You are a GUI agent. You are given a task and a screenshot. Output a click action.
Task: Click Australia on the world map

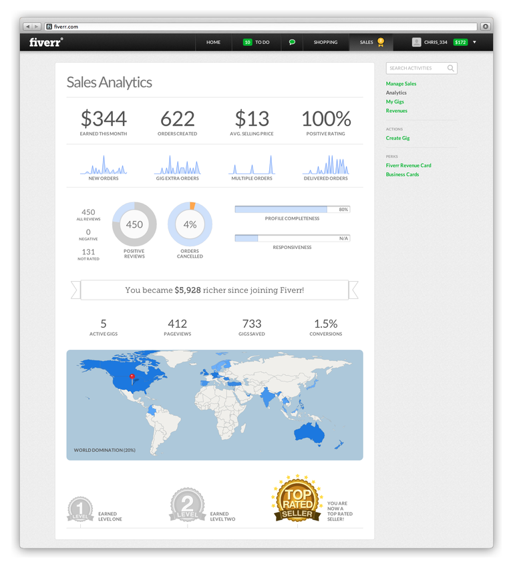(x=310, y=433)
